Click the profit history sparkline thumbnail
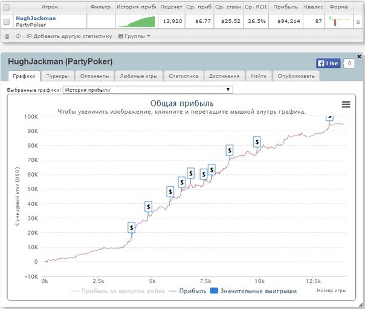Image resolution: width=365 pixels, height=309 pixels. [136, 22]
